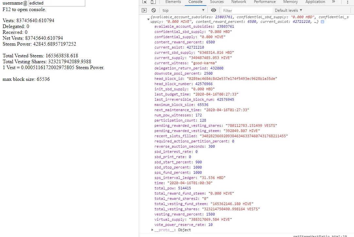The width and height of the screenshot is (354, 237).
Task: Click the F12 to open console text
Action: [x=24, y=9]
